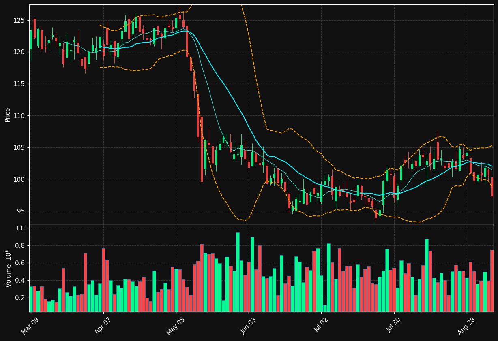Click the 'Volume 10^6' axis title
This screenshot has height=341, width=498.
pos(8,268)
